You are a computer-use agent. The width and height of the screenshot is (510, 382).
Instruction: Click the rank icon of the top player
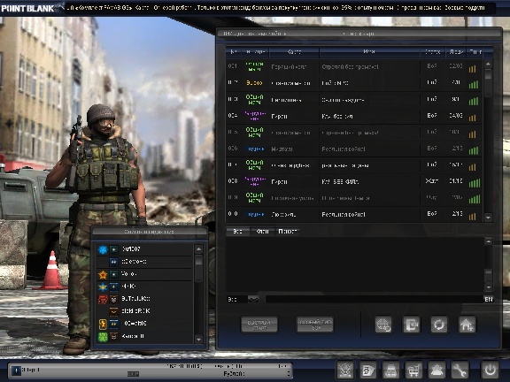[x=114, y=249]
